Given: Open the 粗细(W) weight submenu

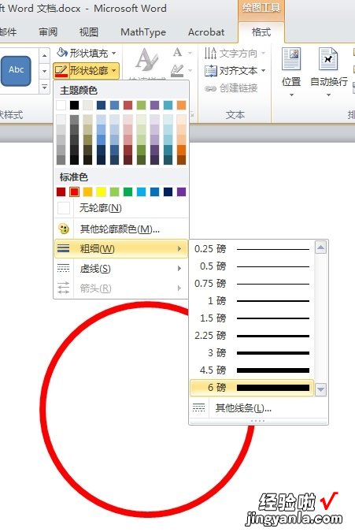Looking at the screenshot, I should (121, 249).
